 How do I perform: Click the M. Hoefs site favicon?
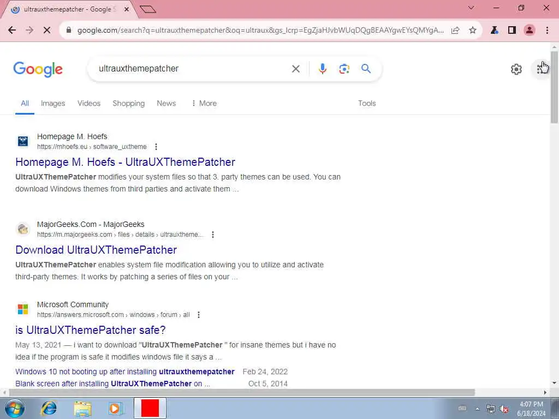23,141
